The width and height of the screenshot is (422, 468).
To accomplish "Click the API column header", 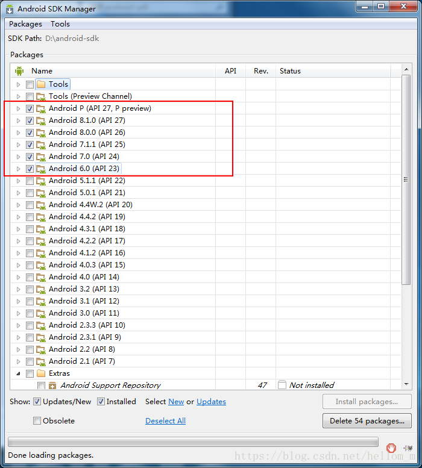I will click(230, 70).
